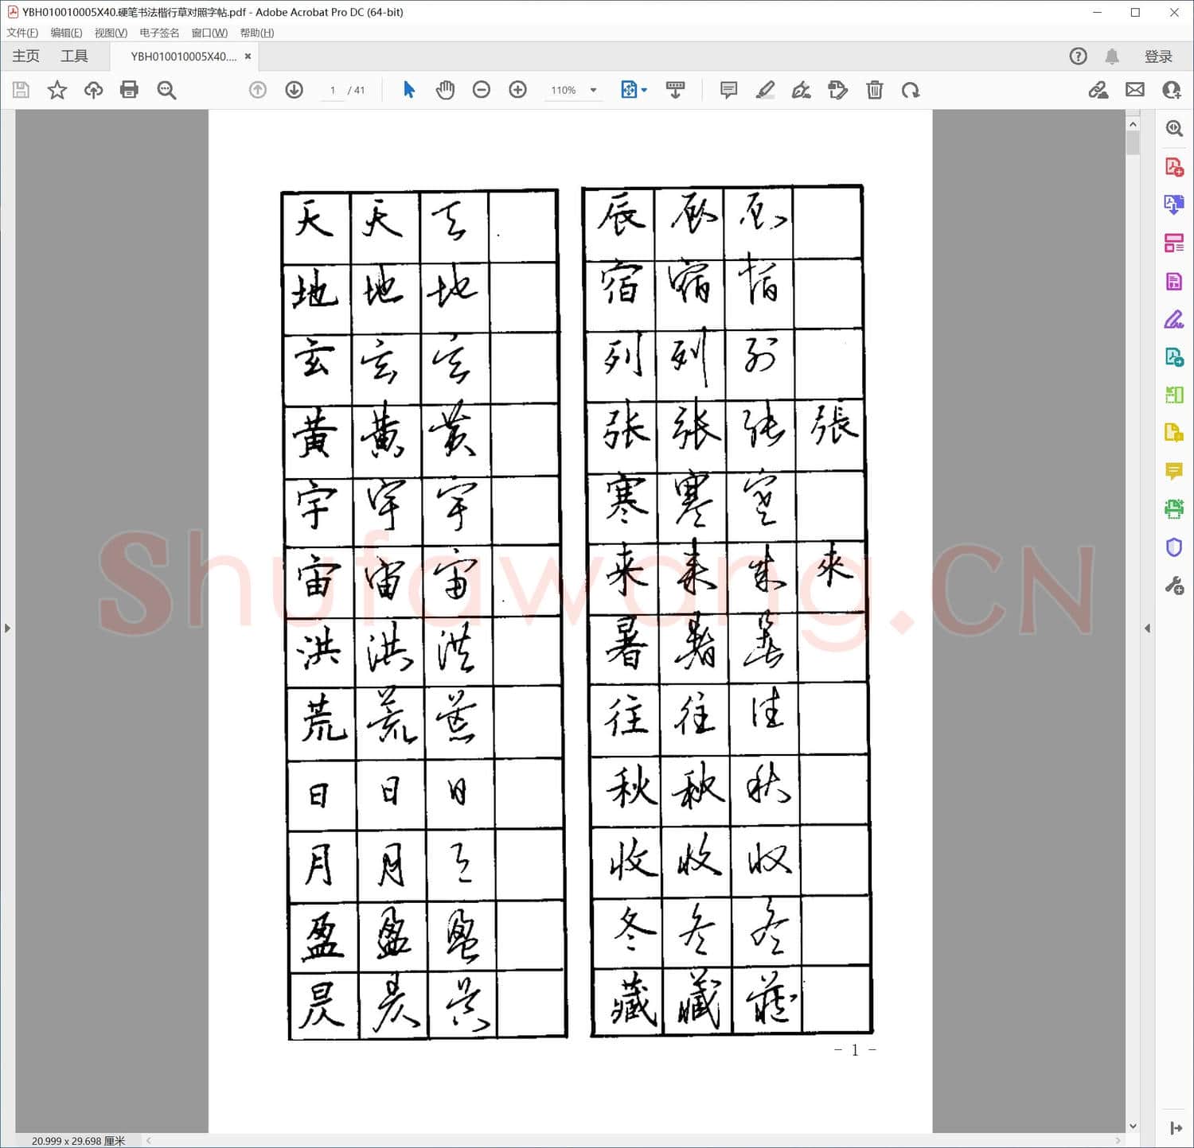The image size is (1194, 1148).
Task: Zoom in with plus button
Action: click(x=518, y=90)
